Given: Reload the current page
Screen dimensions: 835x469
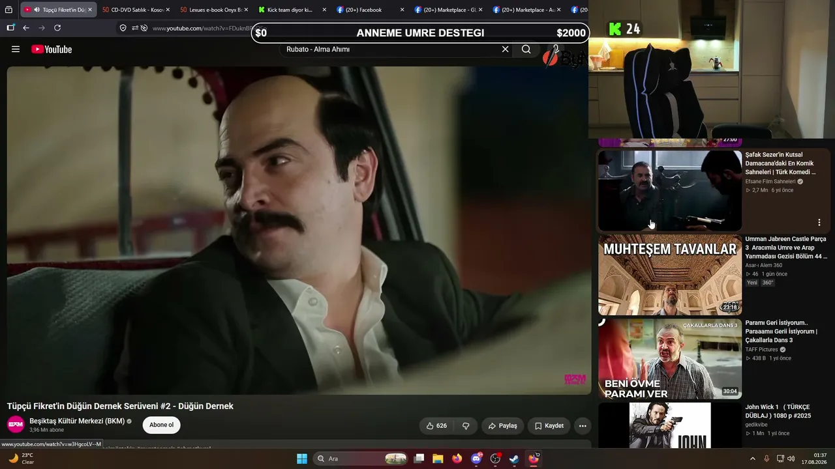Looking at the screenshot, I should pyautogui.click(x=57, y=28).
